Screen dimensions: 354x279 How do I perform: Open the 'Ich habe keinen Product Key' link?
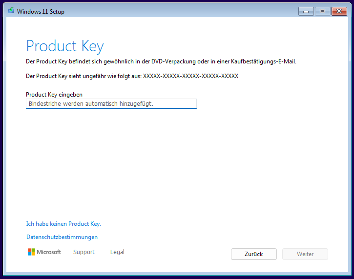click(x=63, y=224)
